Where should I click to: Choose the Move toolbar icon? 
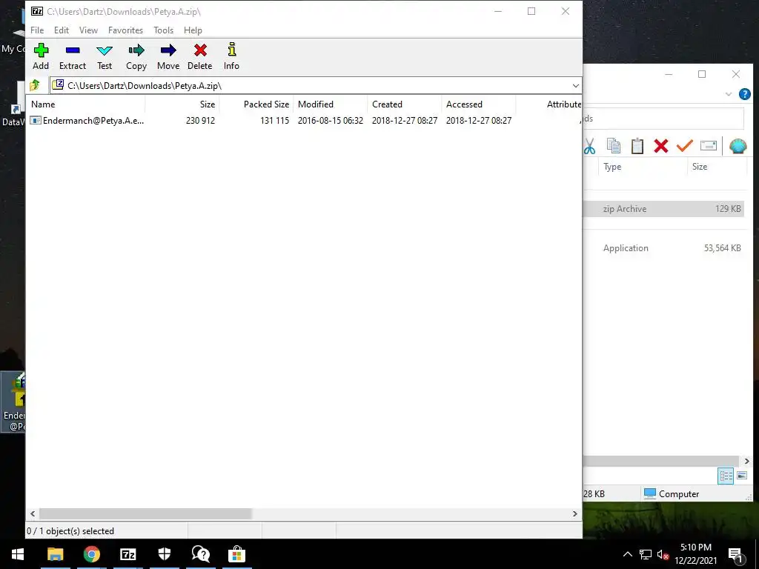click(168, 56)
